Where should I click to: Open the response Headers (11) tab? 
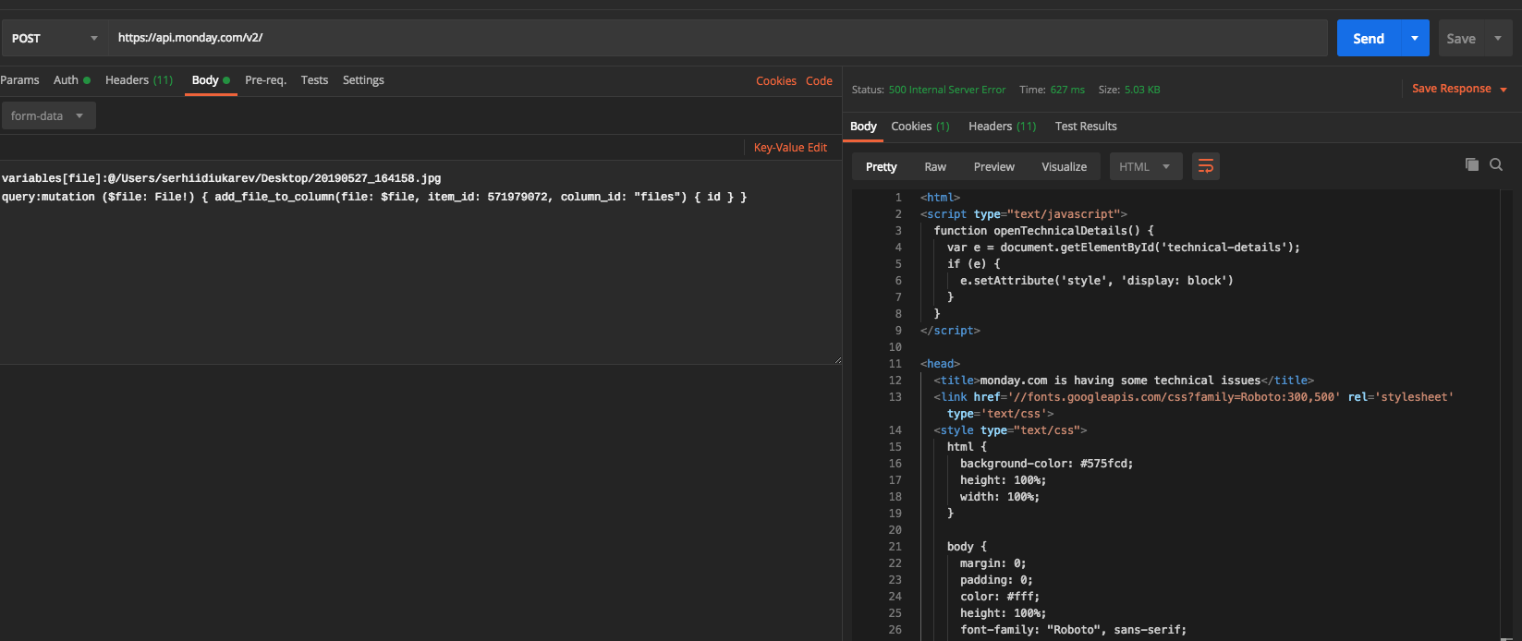[1002, 127]
